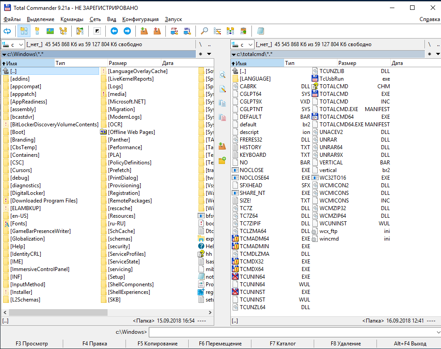
Task: Click left panel horizontal scrollbar thumb
Action: point(58,312)
